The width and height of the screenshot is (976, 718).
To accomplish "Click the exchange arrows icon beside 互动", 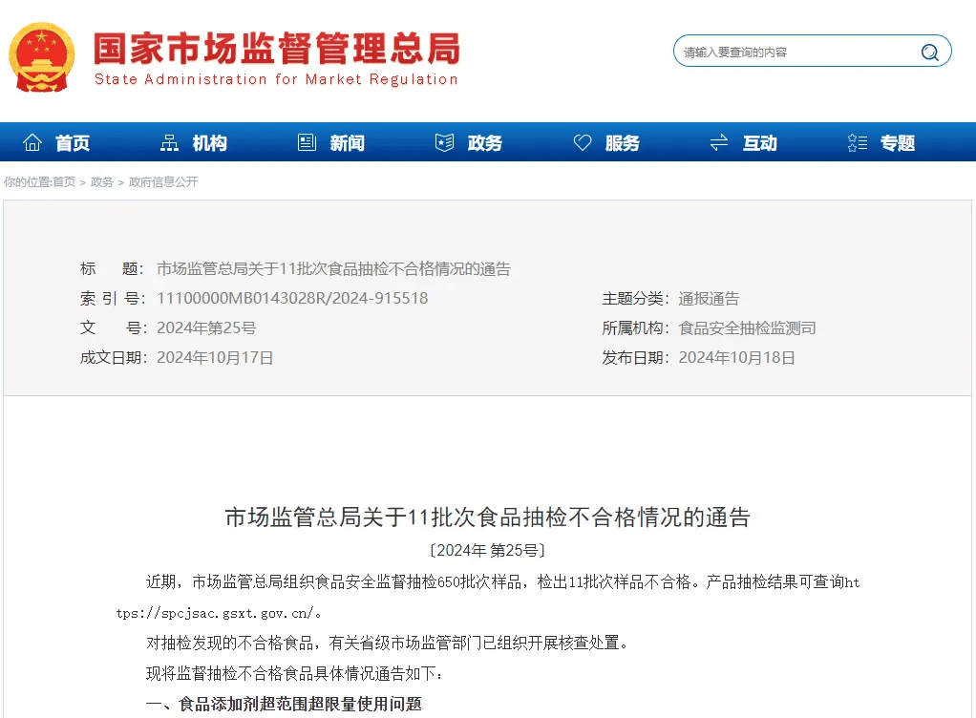I will [x=719, y=142].
